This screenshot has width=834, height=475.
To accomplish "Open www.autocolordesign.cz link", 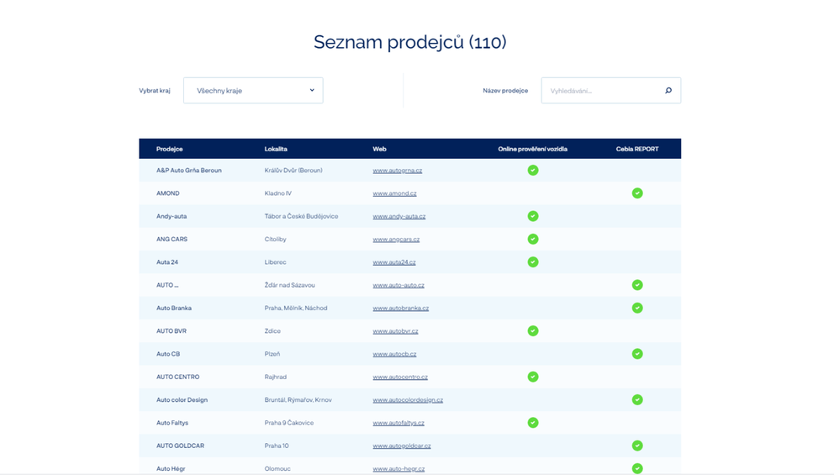I will 408,399.
